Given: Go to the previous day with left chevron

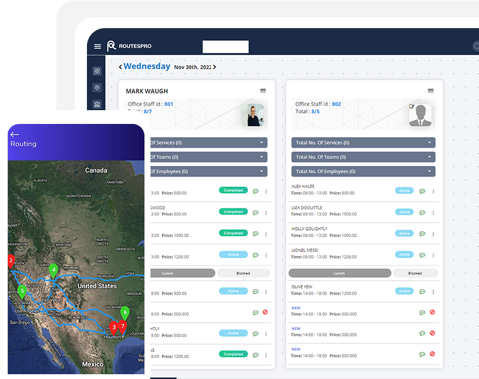Looking at the screenshot, I should [x=120, y=67].
